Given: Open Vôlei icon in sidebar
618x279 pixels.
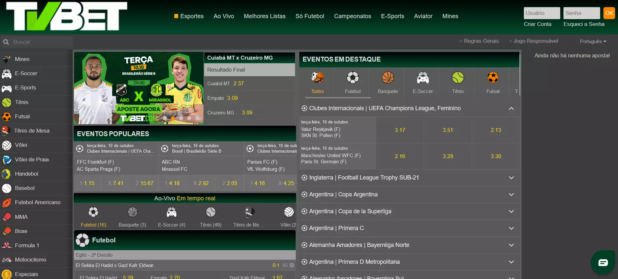Looking at the screenshot, I should point(6,145).
